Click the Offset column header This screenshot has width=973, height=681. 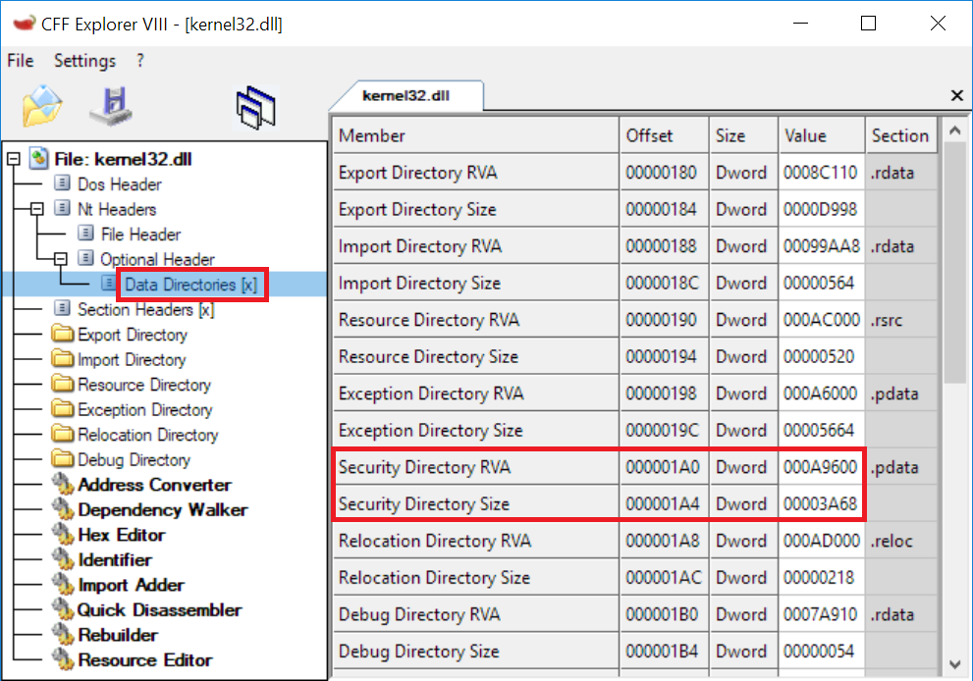click(664, 135)
